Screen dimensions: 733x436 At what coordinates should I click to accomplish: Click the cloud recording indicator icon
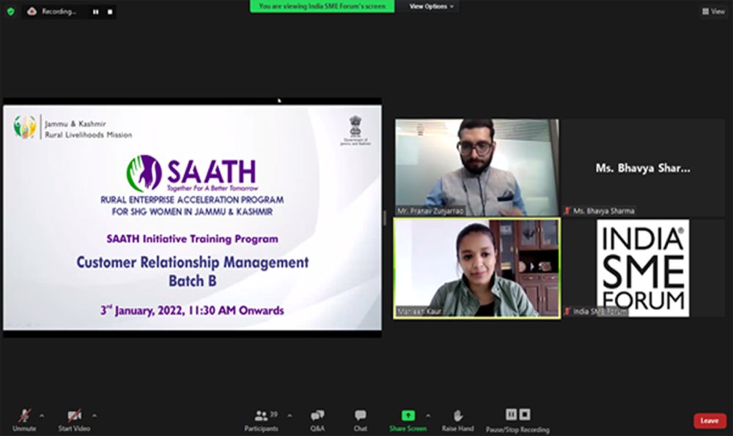32,11
